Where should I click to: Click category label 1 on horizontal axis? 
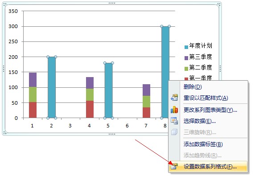click(x=32, y=126)
